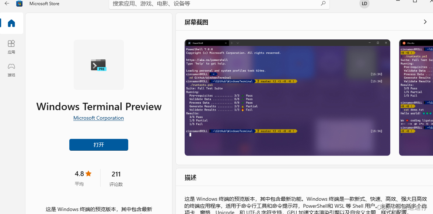
Task: Click the search magnifier icon
Action: (323, 4)
